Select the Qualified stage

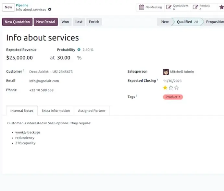187,22
